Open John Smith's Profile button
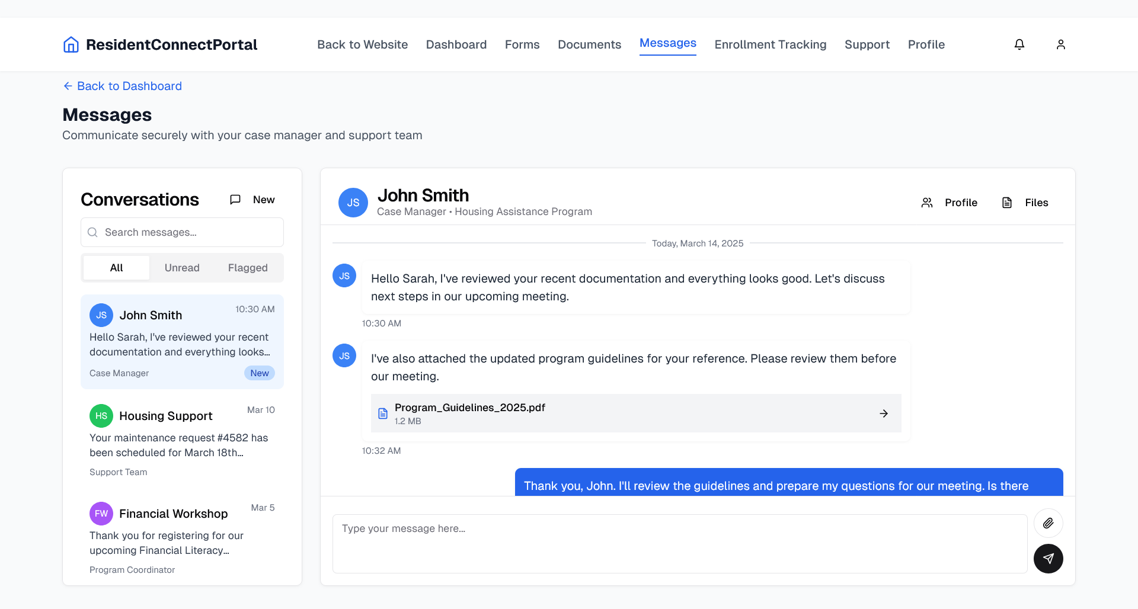Viewport: 1138px width, 609px height. click(949, 203)
